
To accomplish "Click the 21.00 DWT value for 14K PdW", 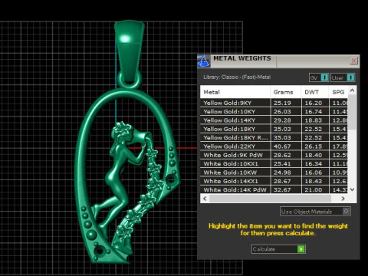I will (314, 190).
